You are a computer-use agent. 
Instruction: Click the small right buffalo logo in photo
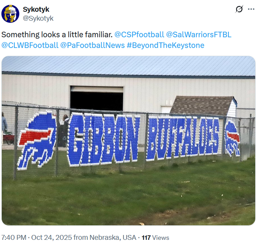click(x=232, y=138)
